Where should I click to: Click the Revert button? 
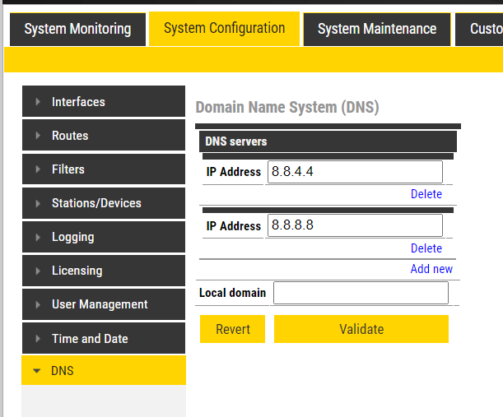(232, 329)
